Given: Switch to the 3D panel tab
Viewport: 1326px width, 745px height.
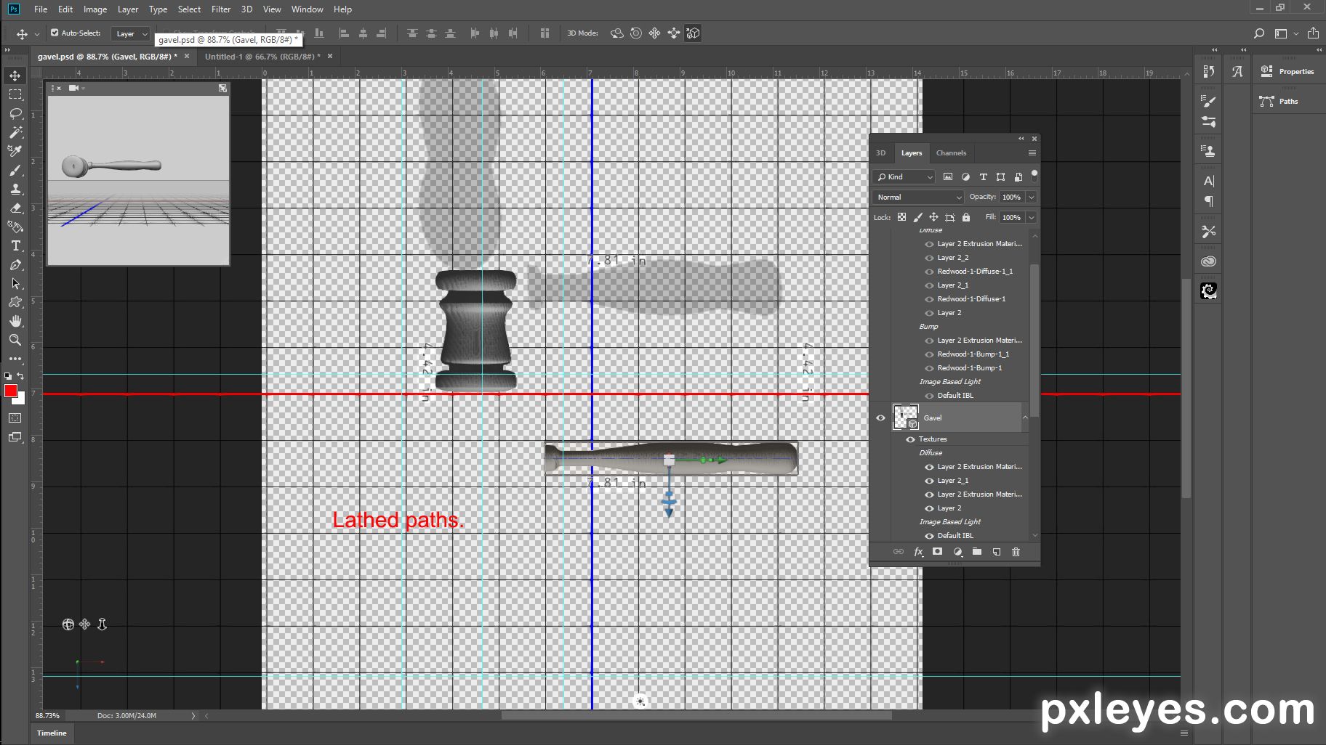Looking at the screenshot, I should coord(880,153).
